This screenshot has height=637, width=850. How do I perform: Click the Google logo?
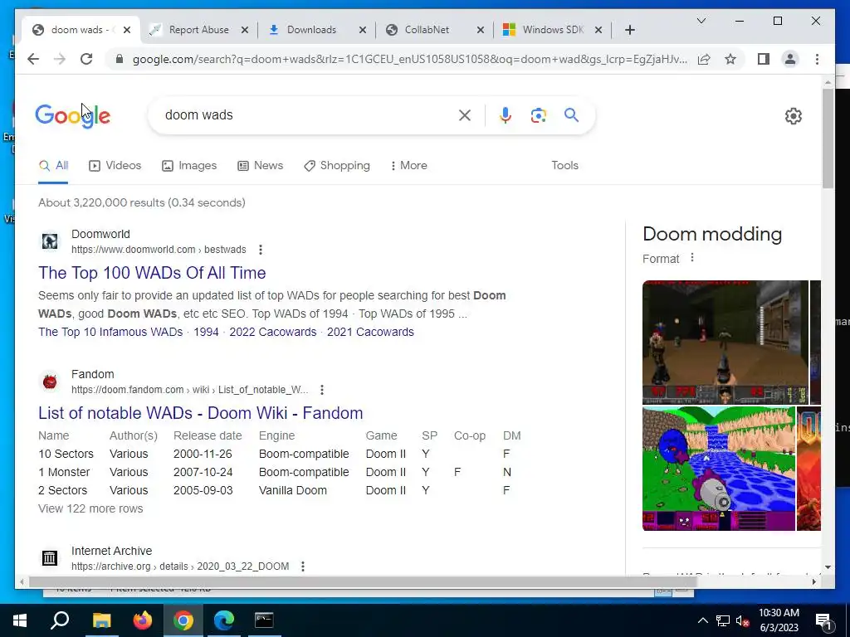pos(73,115)
